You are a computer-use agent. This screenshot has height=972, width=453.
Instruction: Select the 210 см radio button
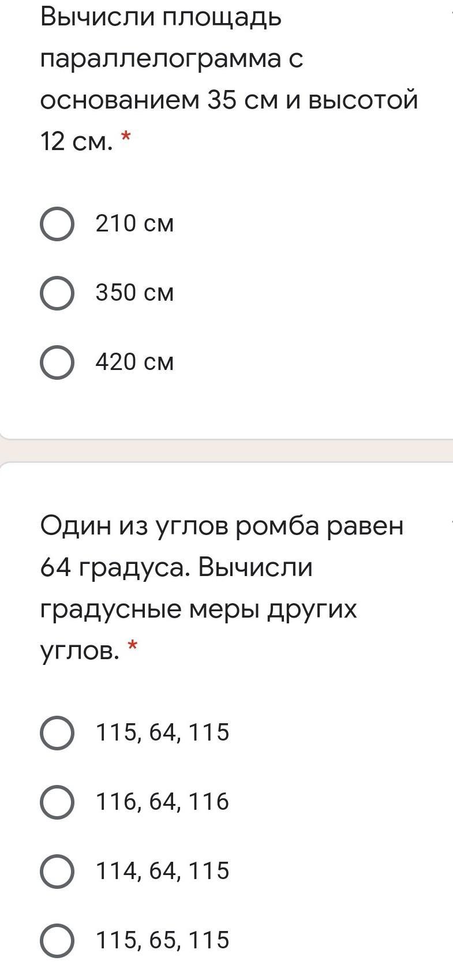click(x=57, y=224)
